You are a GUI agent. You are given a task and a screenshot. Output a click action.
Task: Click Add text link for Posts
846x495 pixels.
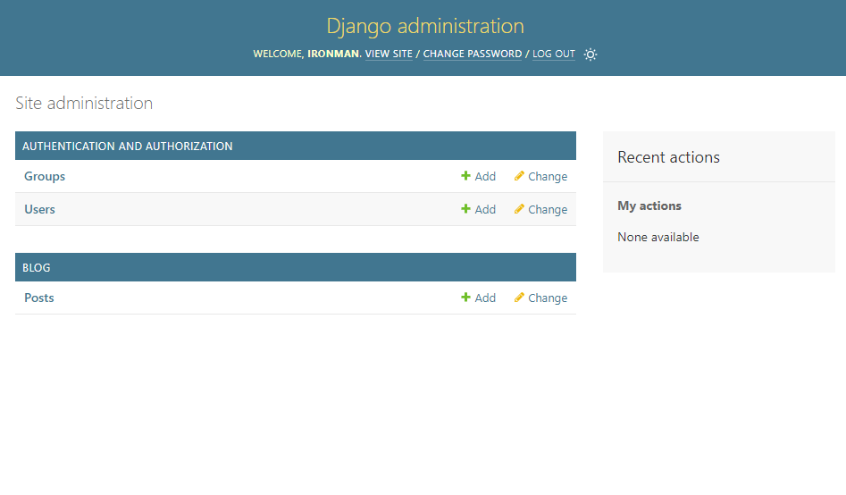(x=485, y=298)
